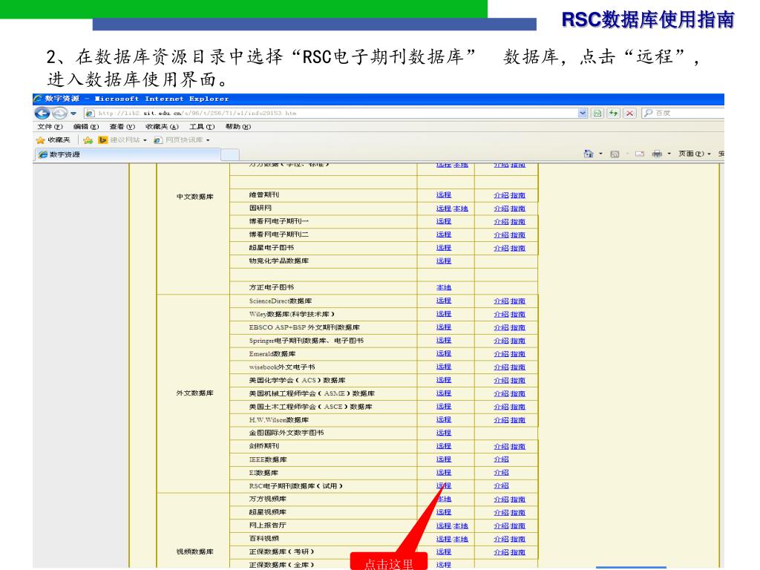The height and width of the screenshot is (570, 760).
Task: Open 介绍 link for 正保数据库（考研）
Action: coord(501,552)
